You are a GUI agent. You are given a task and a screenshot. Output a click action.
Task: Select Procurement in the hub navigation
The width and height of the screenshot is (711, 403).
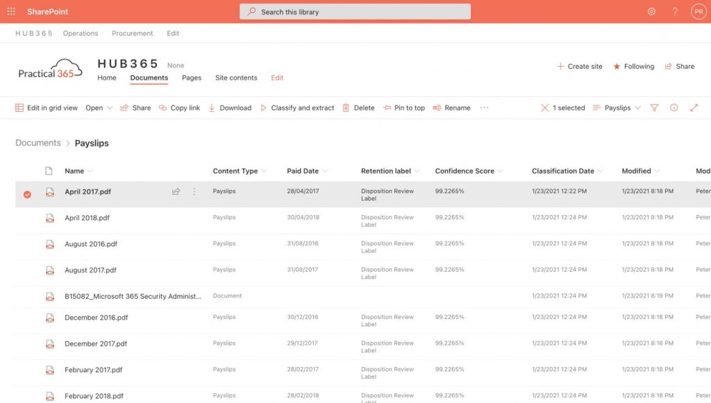click(132, 33)
